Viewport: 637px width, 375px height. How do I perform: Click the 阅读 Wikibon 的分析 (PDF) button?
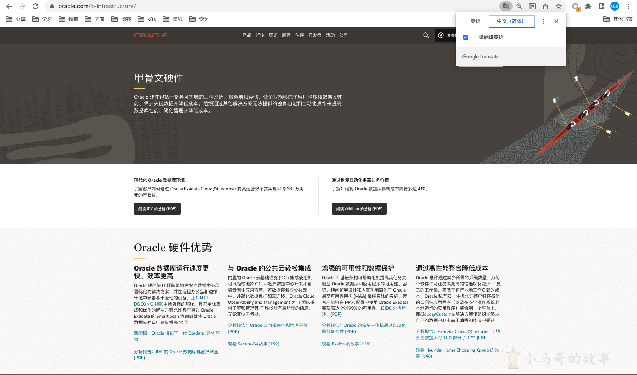point(359,209)
